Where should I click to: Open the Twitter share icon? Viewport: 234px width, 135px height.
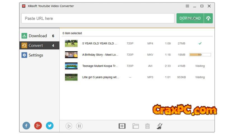pos(50,126)
